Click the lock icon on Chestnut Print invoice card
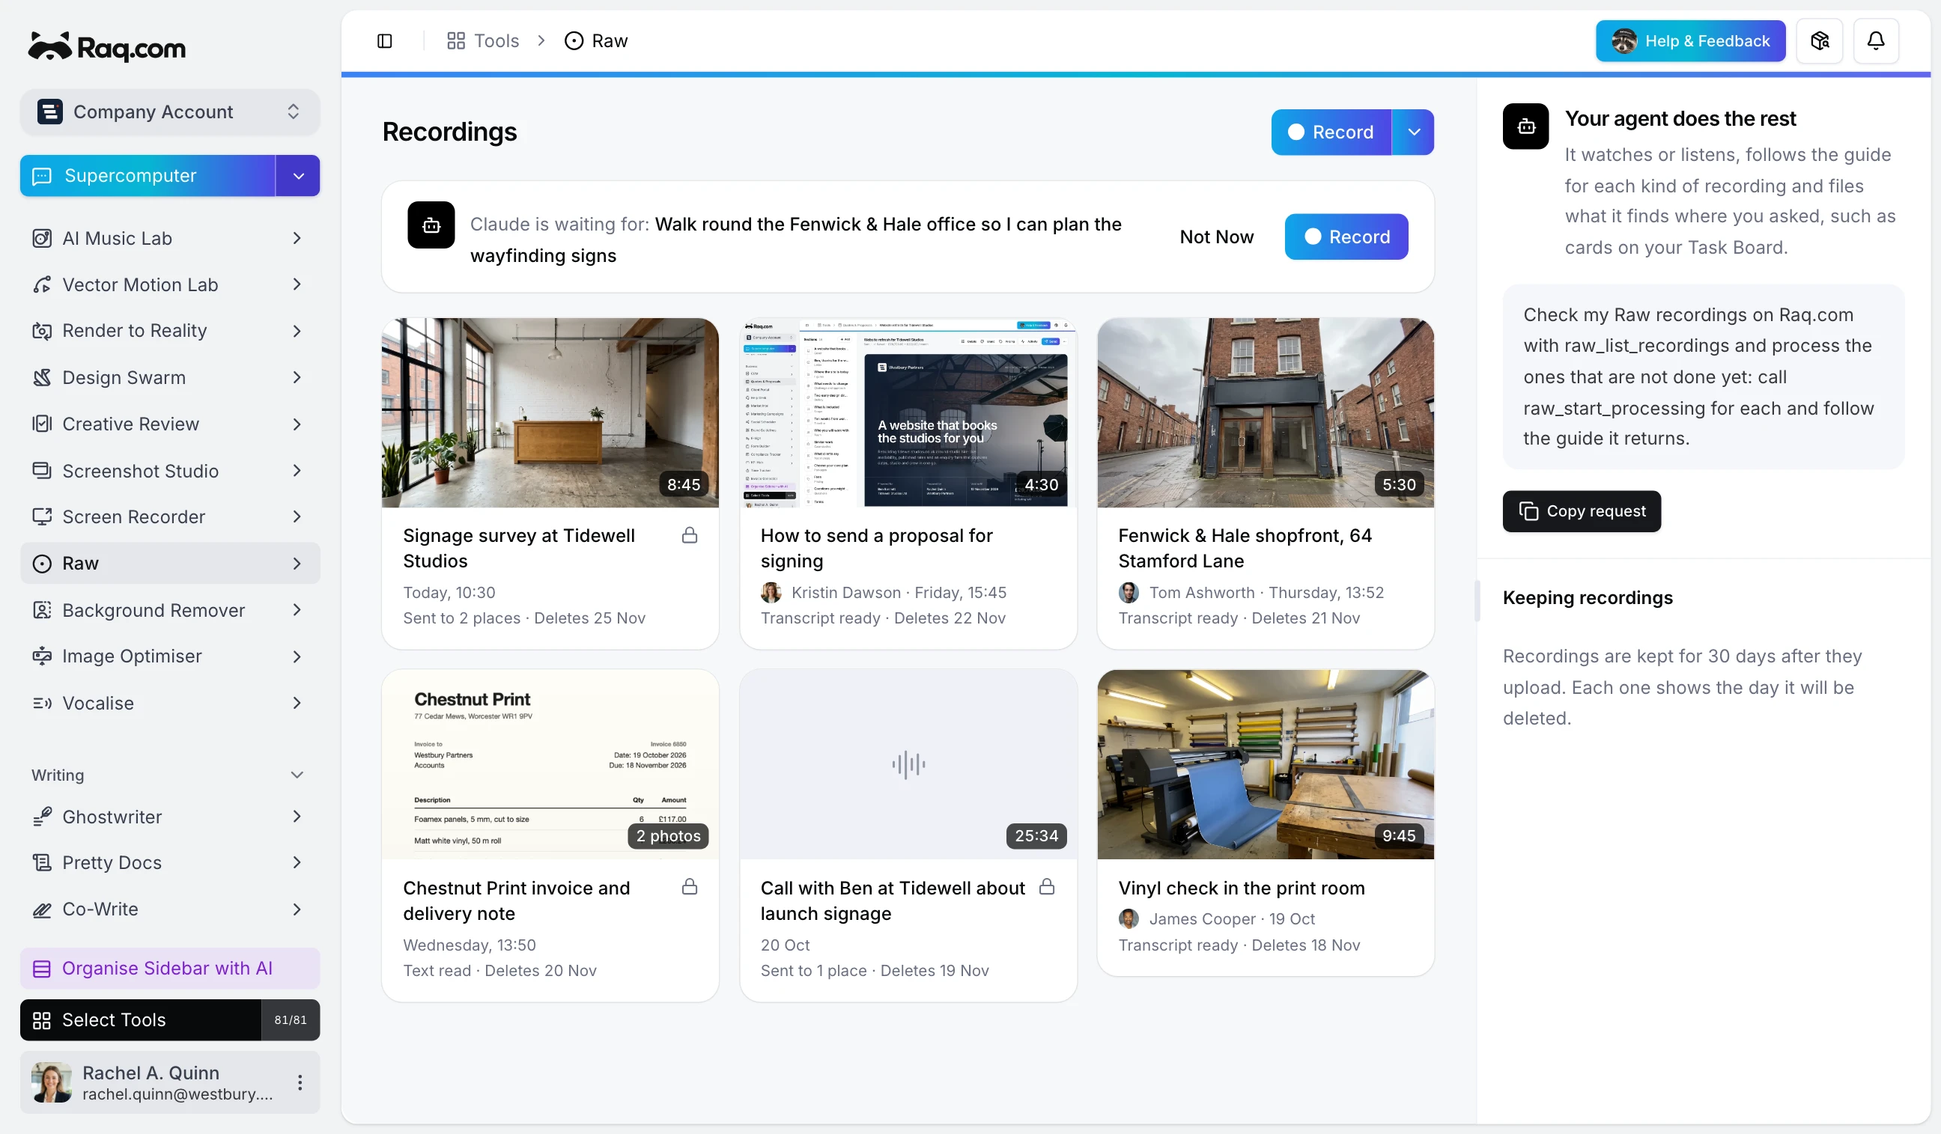This screenshot has width=1941, height=1134. pos(690,887)
